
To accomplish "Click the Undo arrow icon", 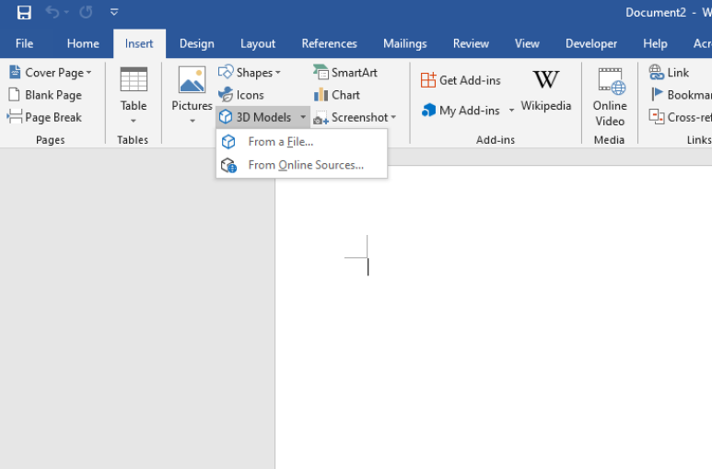I will click(x=53, y=12).
